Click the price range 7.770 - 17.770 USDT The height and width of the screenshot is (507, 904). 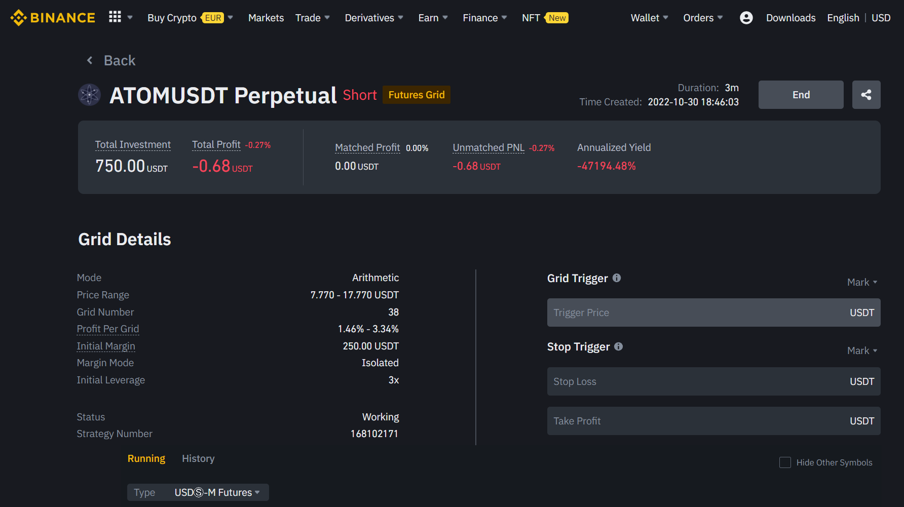355,295
